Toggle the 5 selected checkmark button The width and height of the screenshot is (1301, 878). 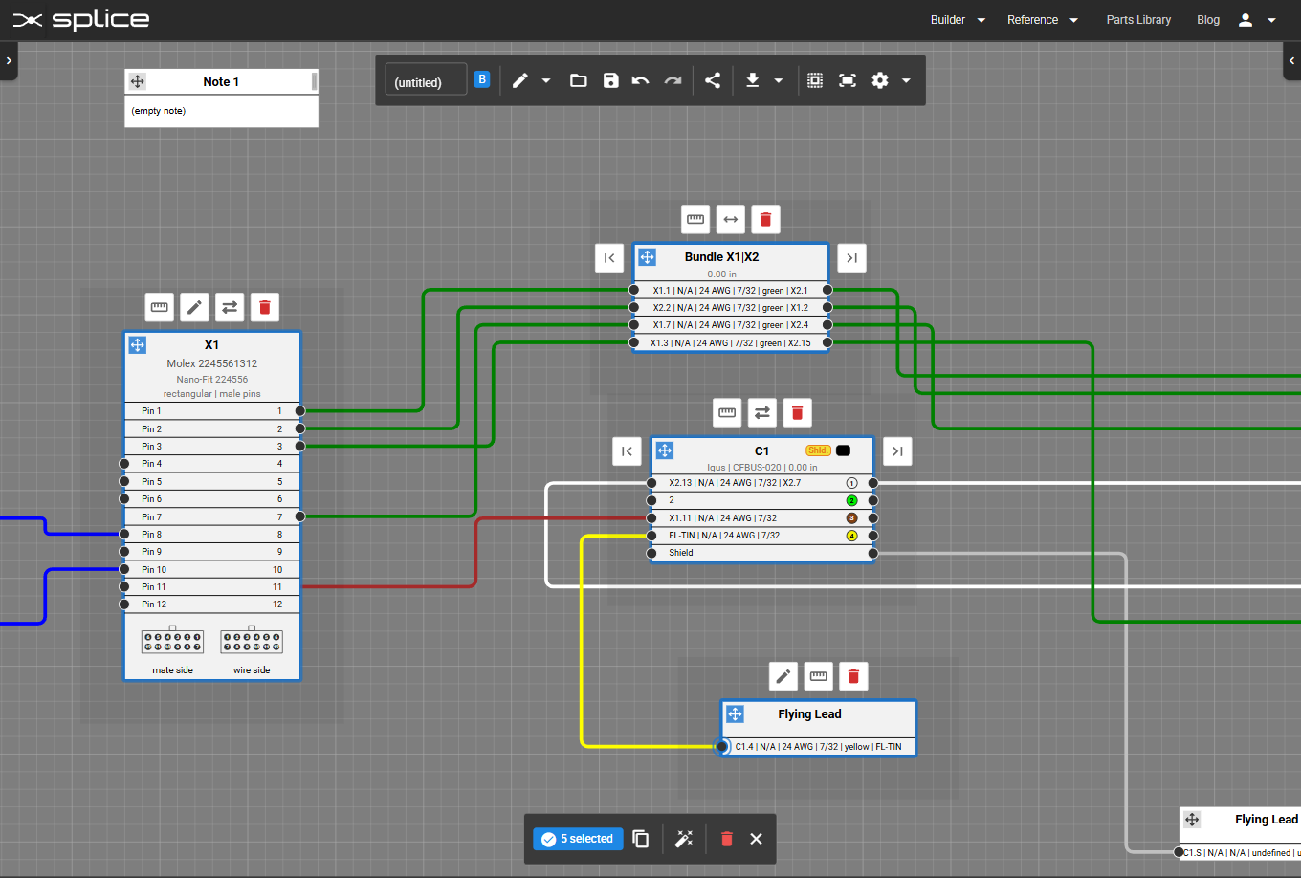click(x=577, y=839)
